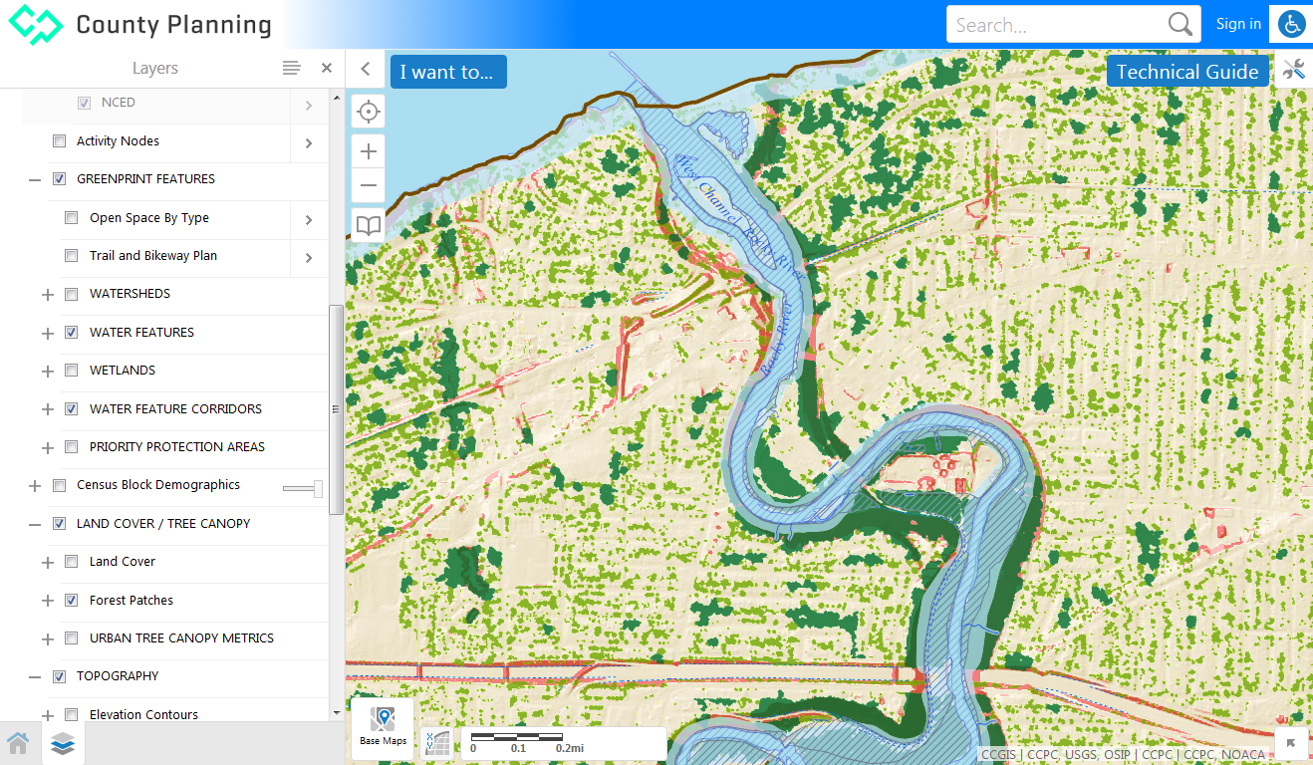The image size is (1313, 765).
Task: Open Trail and Bikeway Plan arrow options
Action: click(x=309, y=258)
